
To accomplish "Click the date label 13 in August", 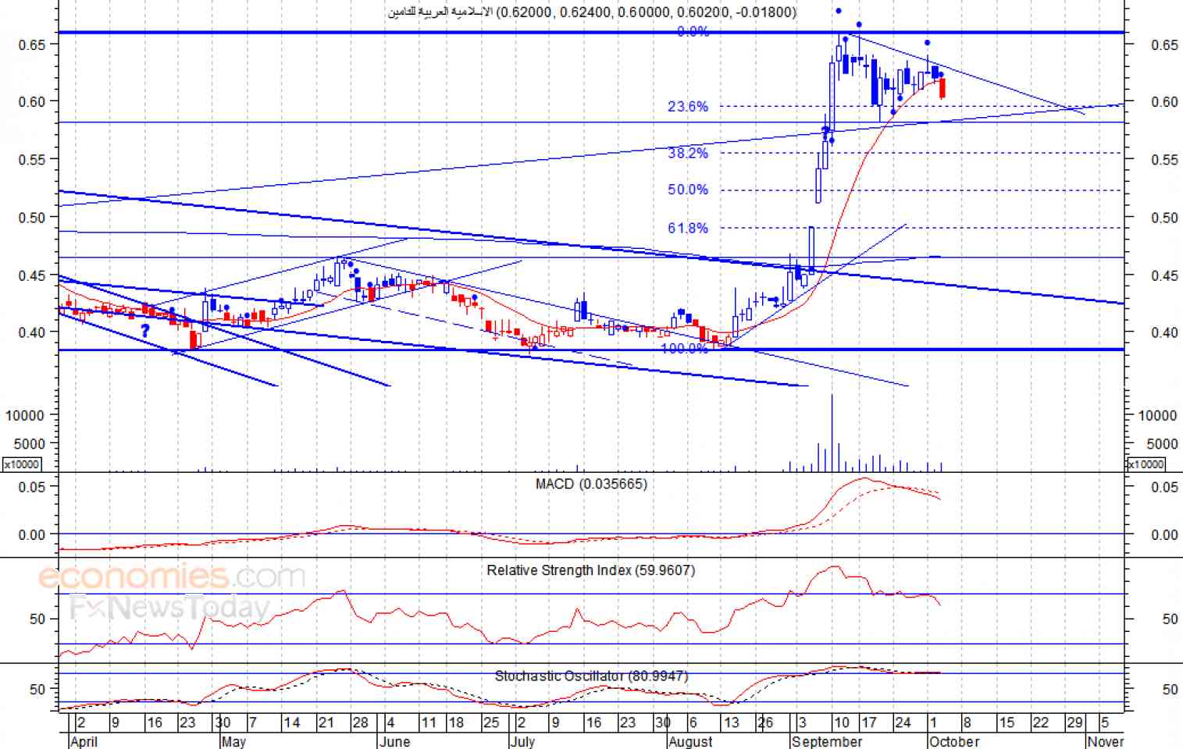I will pyautogui.click(x=731, y=722).
